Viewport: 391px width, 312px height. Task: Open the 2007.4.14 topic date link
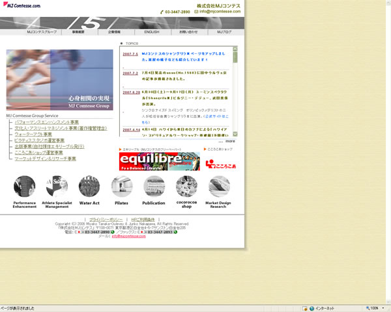click(x=131, y=130)
